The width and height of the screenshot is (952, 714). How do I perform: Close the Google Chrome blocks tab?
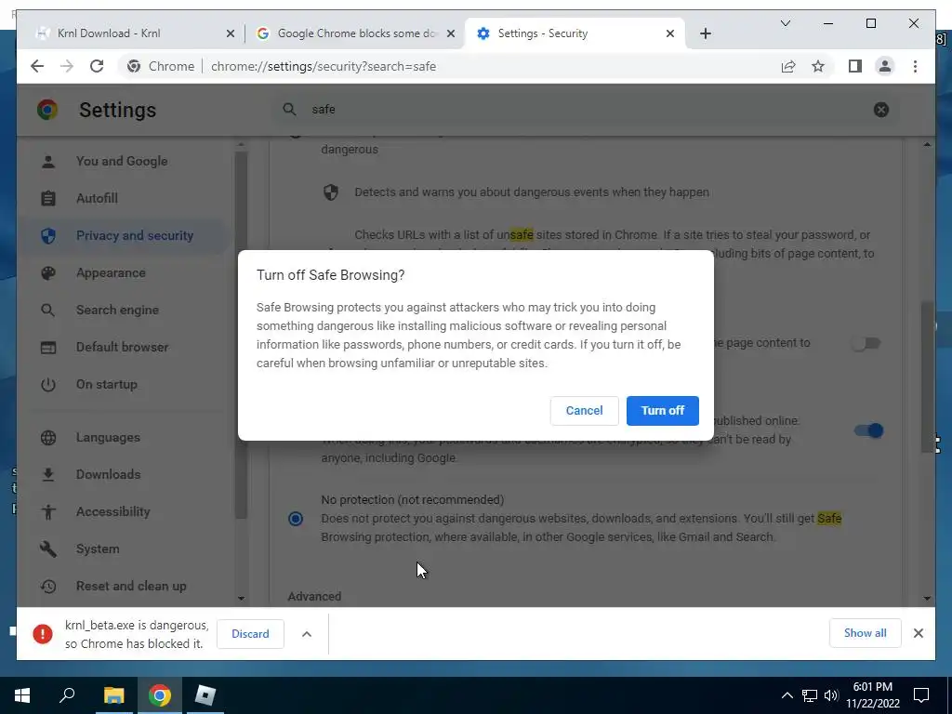[451, 33]
